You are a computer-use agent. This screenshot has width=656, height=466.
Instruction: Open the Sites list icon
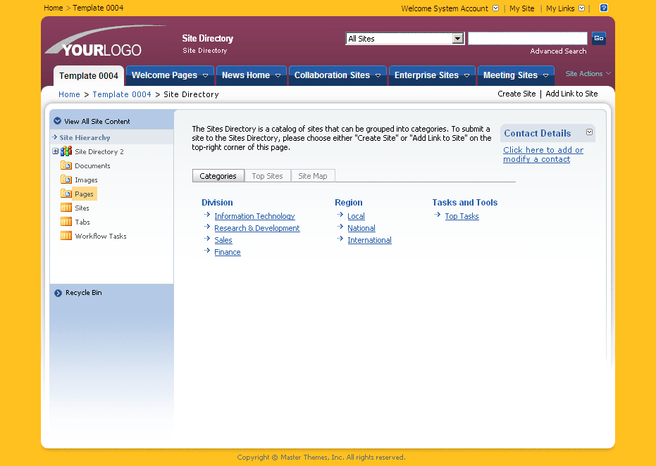pyautogui.click(x=66, y=208)
